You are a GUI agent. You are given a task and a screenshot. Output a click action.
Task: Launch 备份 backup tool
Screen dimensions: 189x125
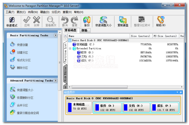[87, 22]
